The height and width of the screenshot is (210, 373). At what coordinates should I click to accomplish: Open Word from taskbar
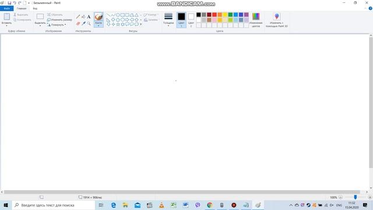185,205
